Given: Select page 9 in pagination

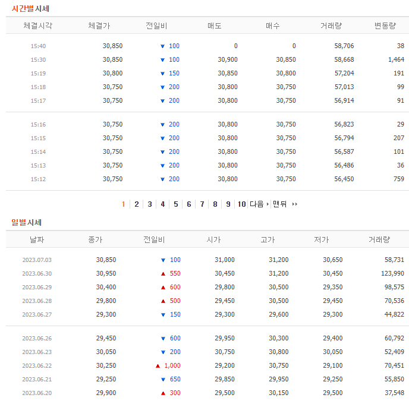Looking at the screenshot, I should (228, 204).
